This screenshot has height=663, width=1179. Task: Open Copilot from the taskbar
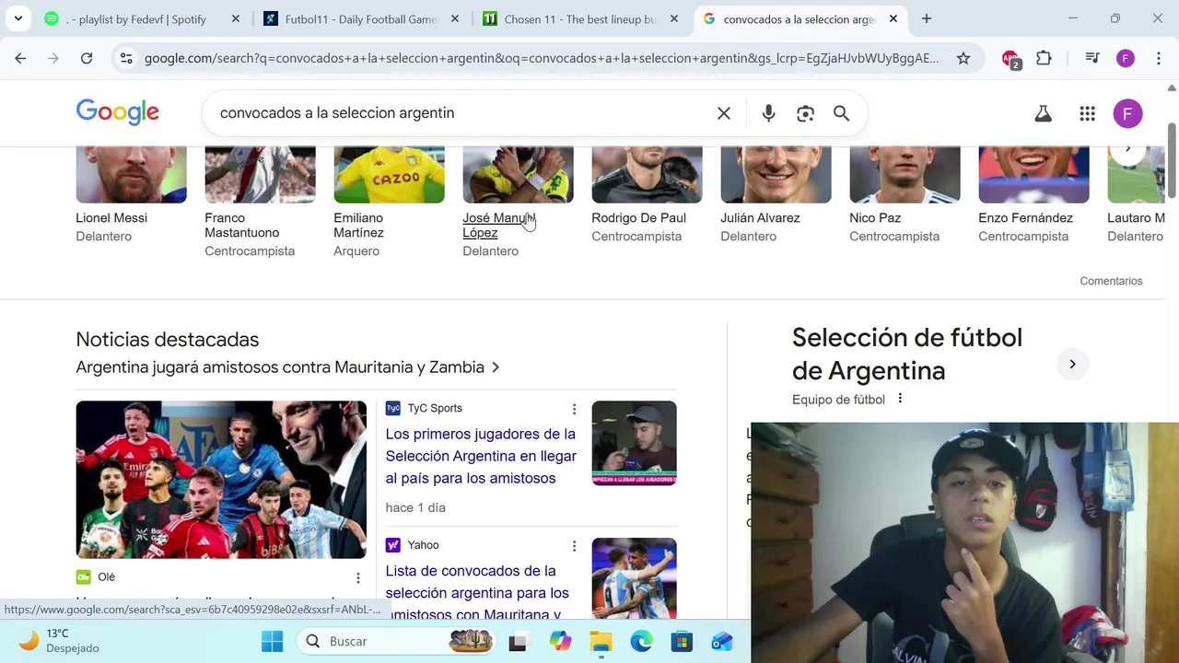tap(560, 641)
